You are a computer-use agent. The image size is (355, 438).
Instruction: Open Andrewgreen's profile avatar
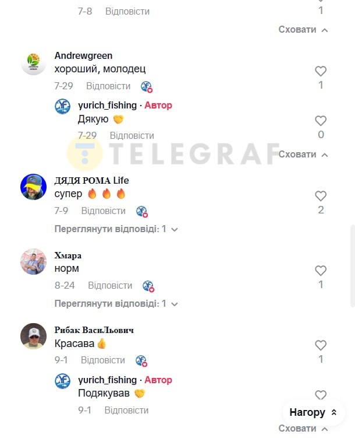coord(33,62)
